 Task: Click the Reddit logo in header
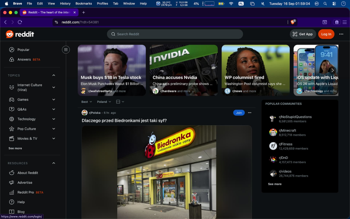click(x=20, y=34)
